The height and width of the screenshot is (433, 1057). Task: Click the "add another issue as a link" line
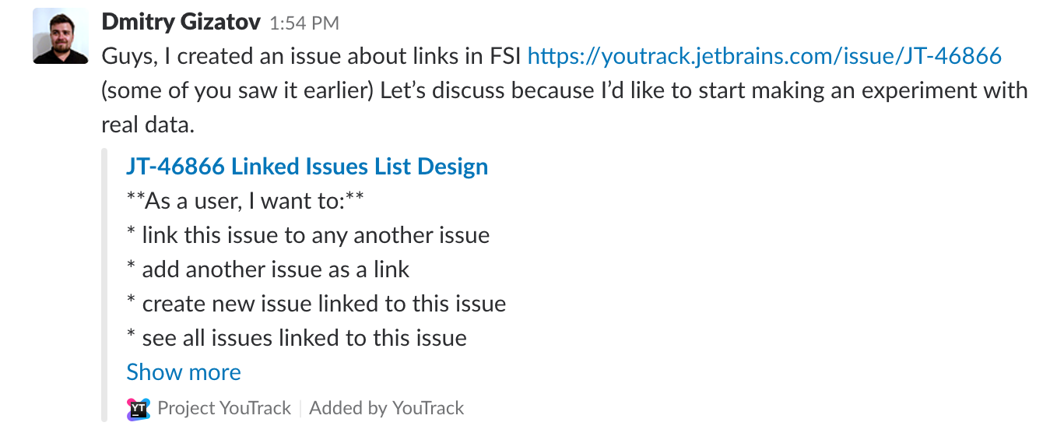268,269
